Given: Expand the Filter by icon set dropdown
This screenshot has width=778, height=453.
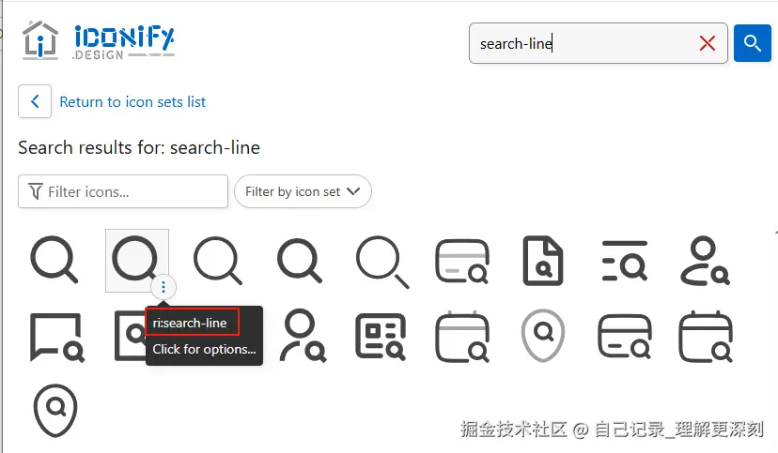Looking at the screenshot, I should (x=303, y=191).
